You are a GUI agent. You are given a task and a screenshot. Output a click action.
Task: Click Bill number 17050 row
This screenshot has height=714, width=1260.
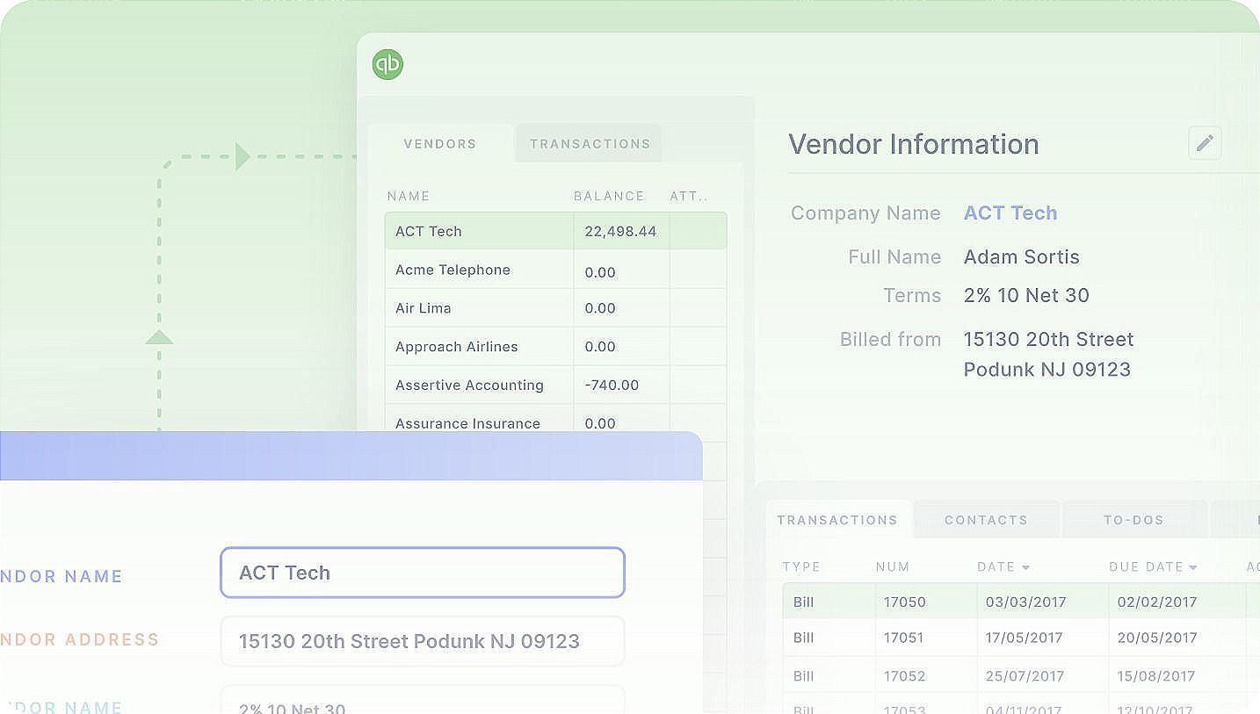click(967, 602)
